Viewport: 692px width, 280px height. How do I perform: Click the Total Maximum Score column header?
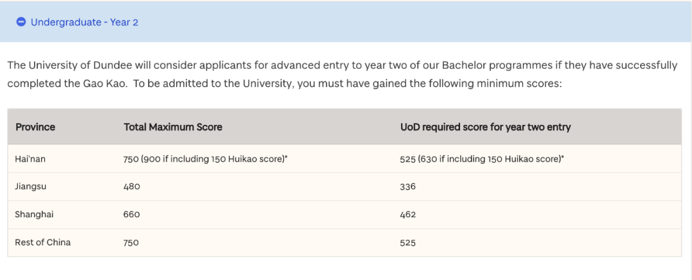(x=173, y=128)
